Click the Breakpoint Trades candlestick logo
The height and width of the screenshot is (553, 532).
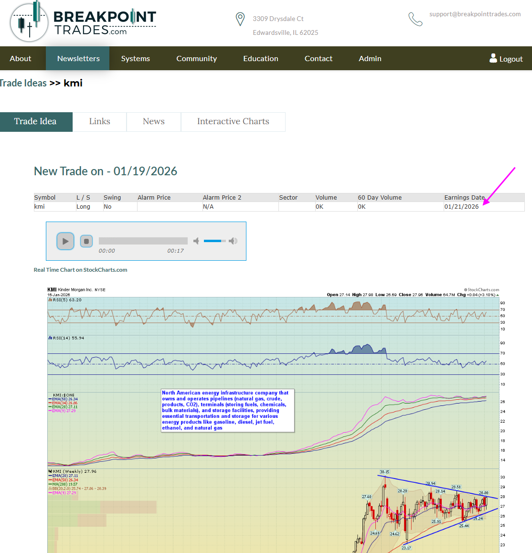[x=29, y=22]
